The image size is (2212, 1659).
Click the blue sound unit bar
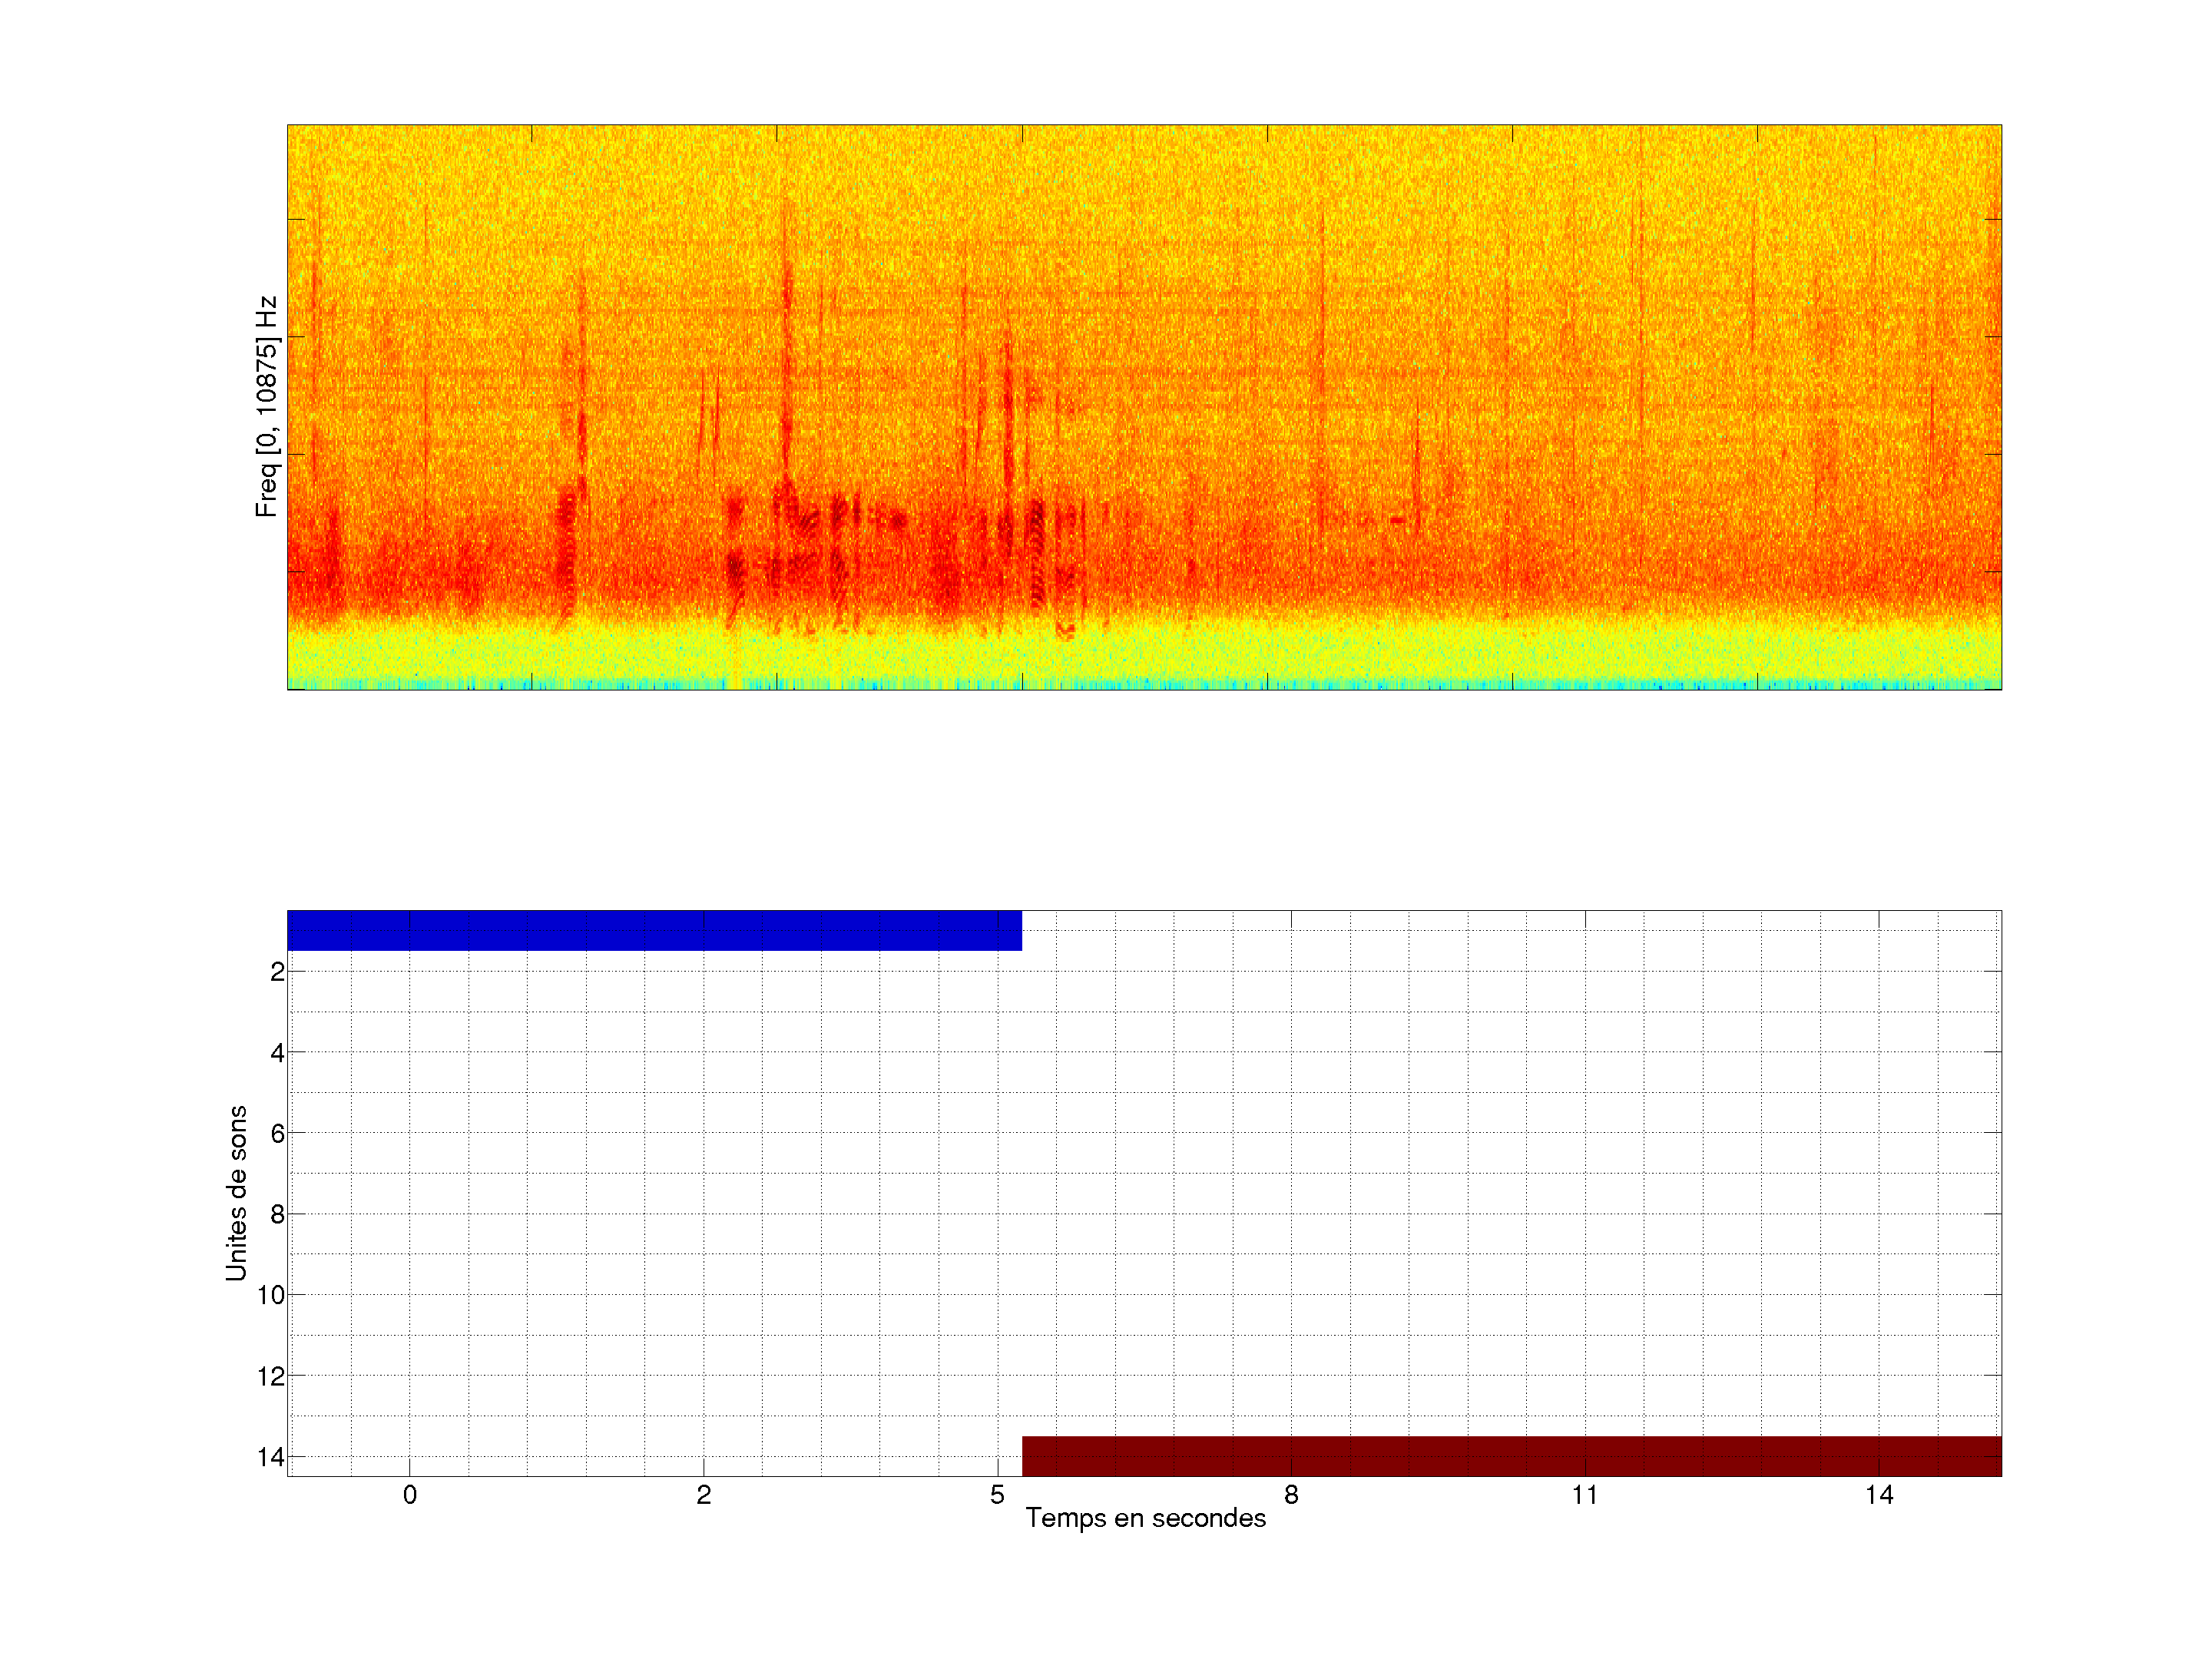pyautogui.click(x=654, y=930)
